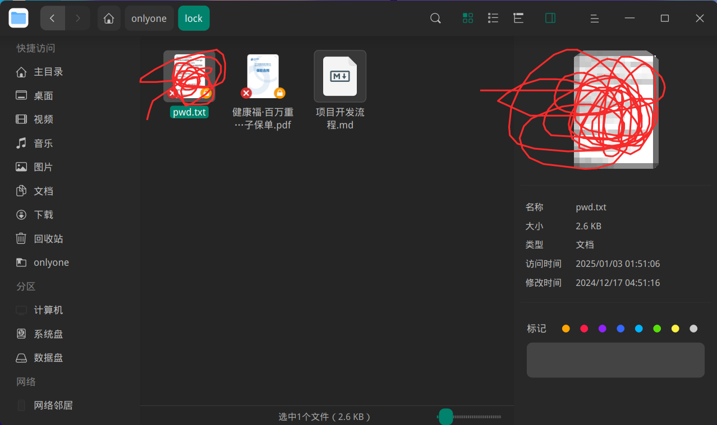The height and width of the screenshot is (425, 717).
Task: Apply the green tag color
Action: click(657, 329)
